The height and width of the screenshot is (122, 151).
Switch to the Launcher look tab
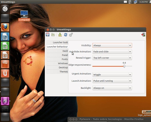point(57,42)
